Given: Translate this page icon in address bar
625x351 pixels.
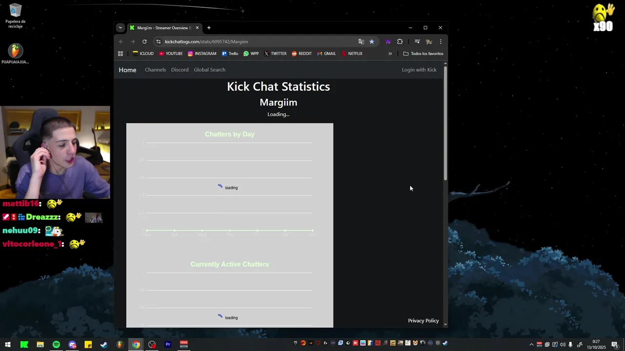Looking at the screenshot, I should pos(361,41).
